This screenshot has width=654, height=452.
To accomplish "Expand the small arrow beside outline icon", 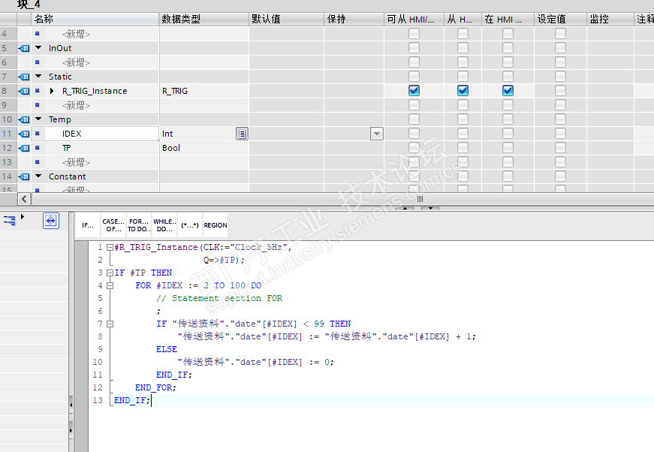I will (23, 217).
